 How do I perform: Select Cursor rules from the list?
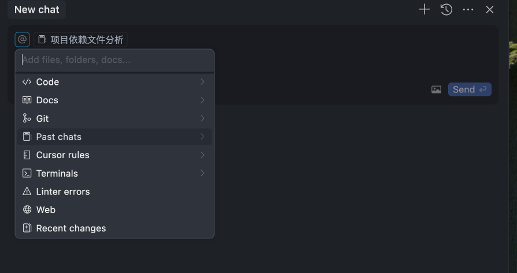coord(62,155)
